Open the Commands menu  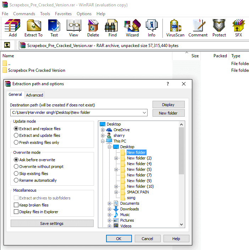pos(24,14)
